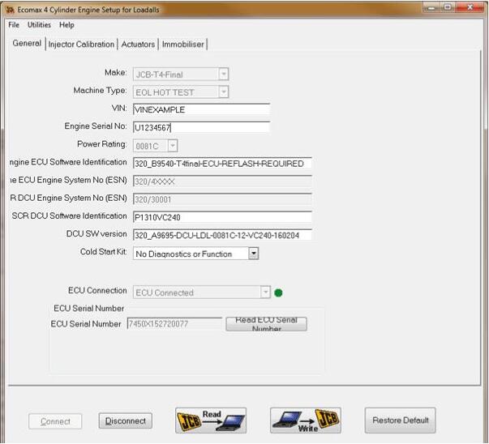
Task: Switch to the Immobiliser tab
Action: pos(182,45)
